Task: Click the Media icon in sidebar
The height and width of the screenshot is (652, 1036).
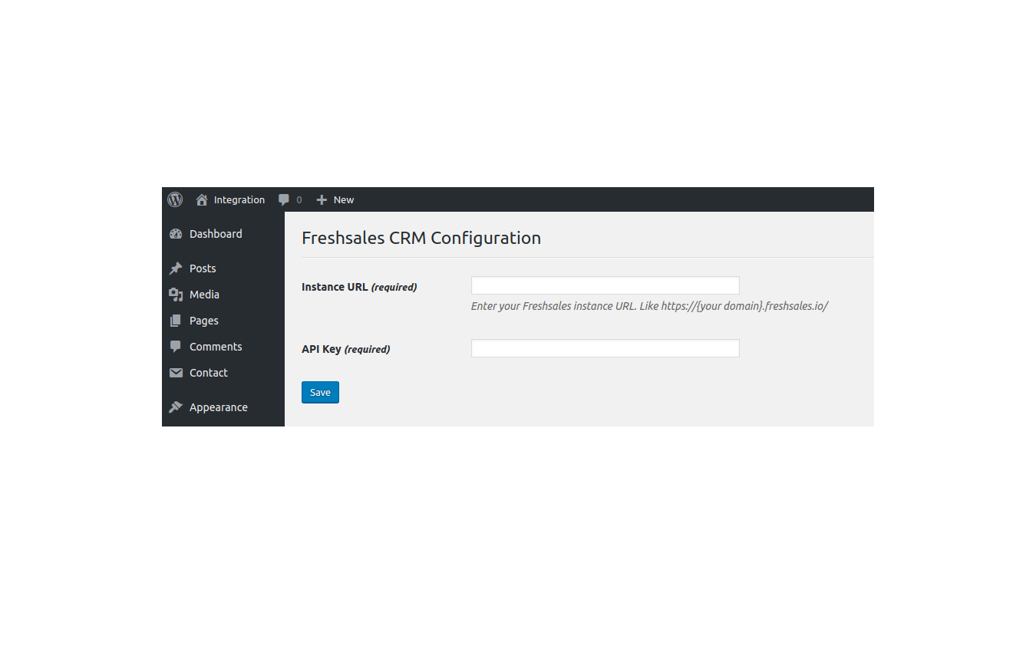Action: pyautogui.click(x=176, y=295)
